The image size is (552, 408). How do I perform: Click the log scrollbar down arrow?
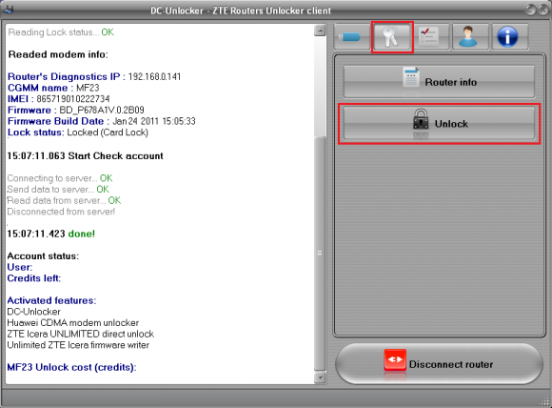[320, 377]
